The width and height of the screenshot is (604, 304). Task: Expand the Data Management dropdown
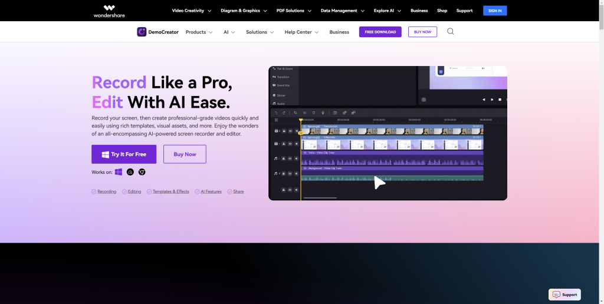(x=343, y=11)
